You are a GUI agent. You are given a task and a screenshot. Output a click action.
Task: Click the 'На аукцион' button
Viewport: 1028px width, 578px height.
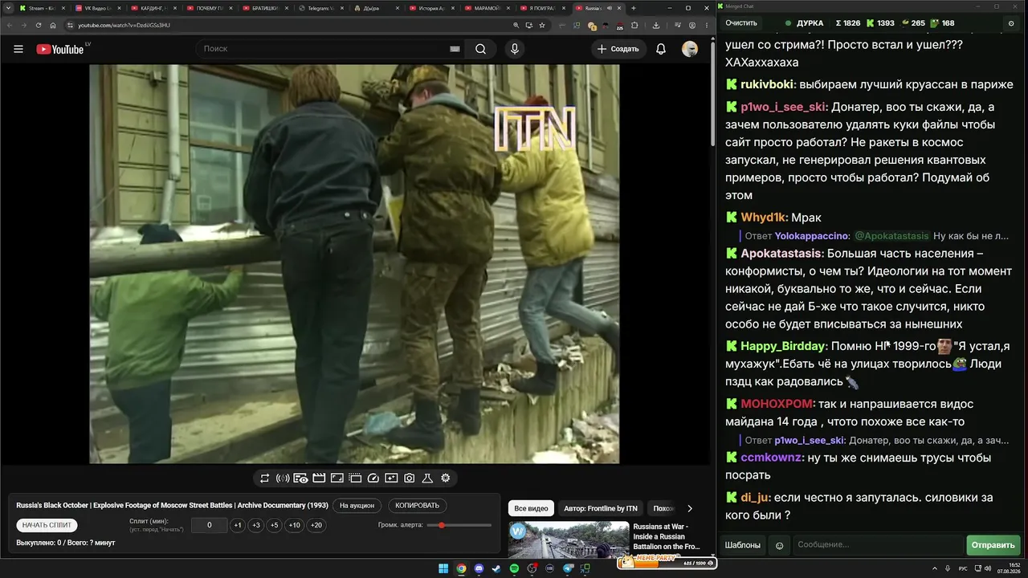pyautogui.click(x=357, y=506)
